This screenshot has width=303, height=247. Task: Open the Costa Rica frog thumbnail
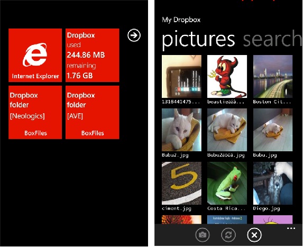227,183
